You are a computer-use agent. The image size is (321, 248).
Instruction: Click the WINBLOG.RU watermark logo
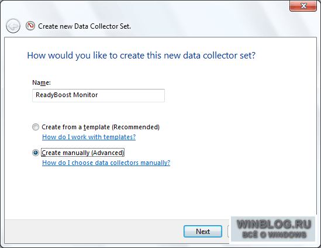(x=273, y=229)
